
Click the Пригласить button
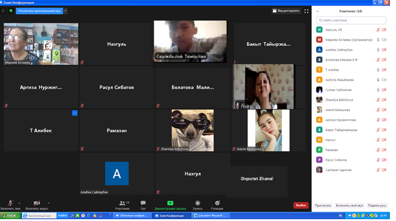pyautogui.click(x=323, y=206)
